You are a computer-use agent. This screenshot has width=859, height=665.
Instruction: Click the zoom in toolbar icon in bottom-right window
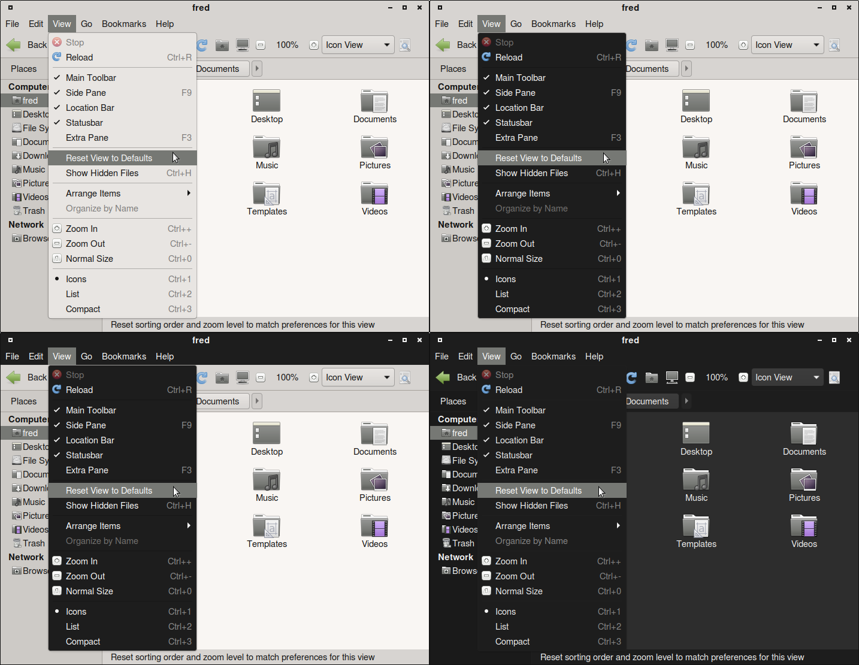tap(743, 377)
